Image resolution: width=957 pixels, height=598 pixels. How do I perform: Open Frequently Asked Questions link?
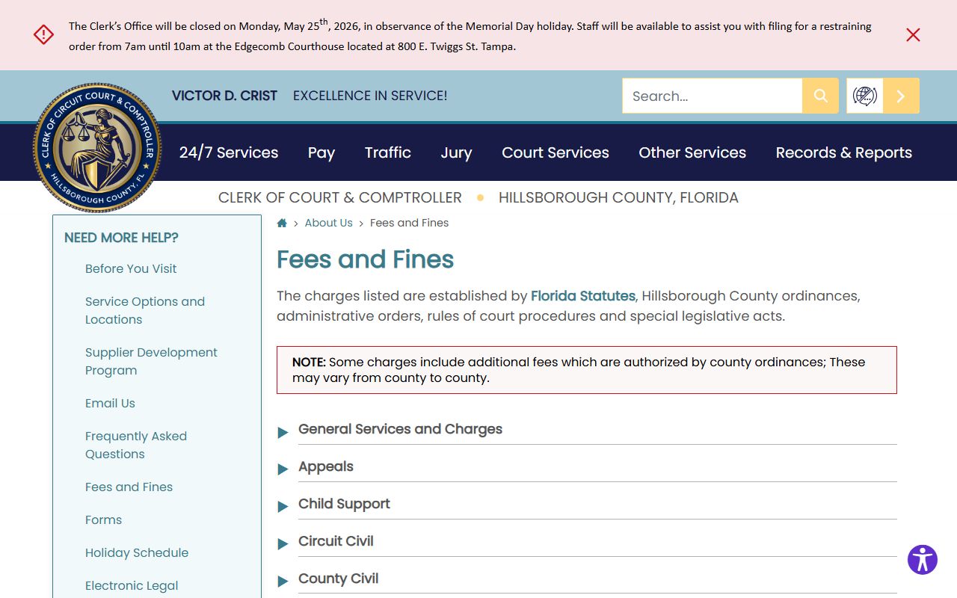point(136,445)
